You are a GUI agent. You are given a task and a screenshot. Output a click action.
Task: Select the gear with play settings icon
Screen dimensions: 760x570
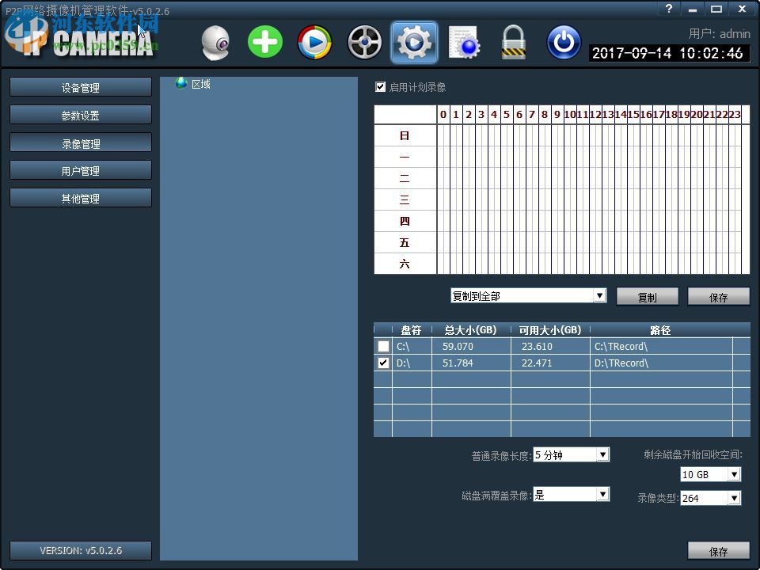tap(414, 43)
